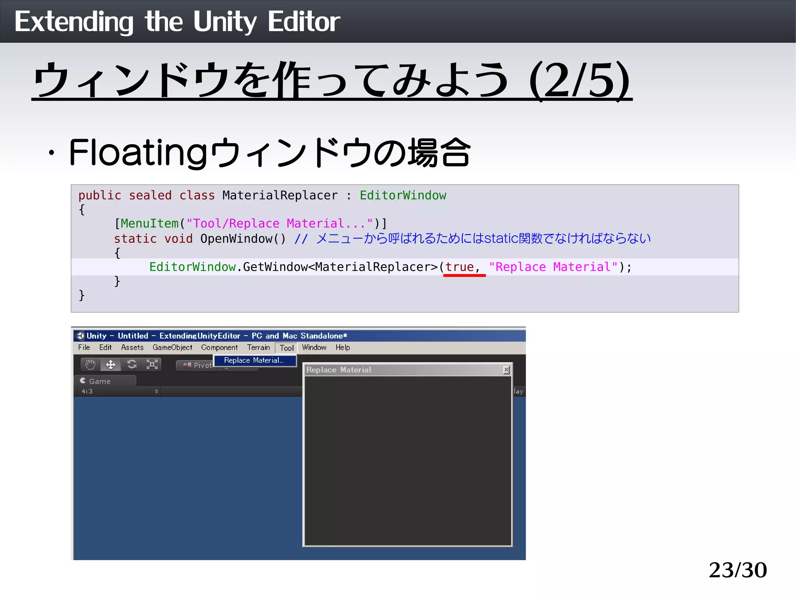Image resolution: width=796 pixels, height=596 pixels.
Task: Open the Help menu
Action: click(343, 348)
